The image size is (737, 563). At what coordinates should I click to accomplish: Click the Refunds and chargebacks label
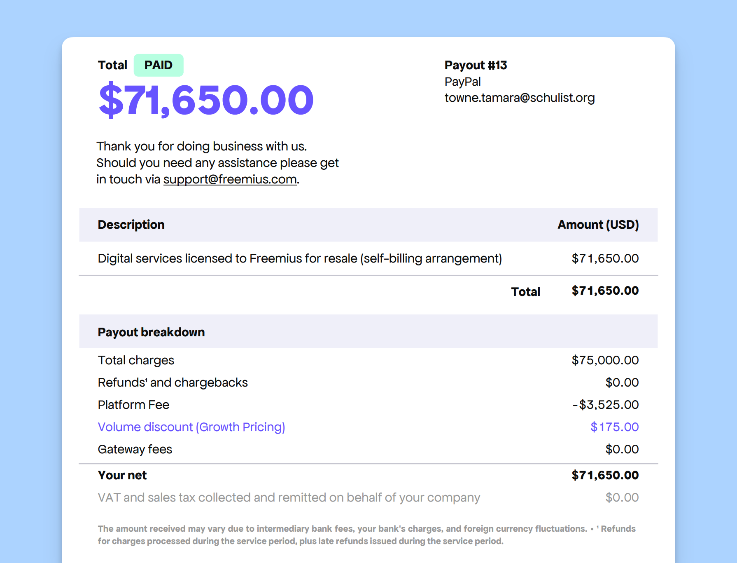click(173, 382)
